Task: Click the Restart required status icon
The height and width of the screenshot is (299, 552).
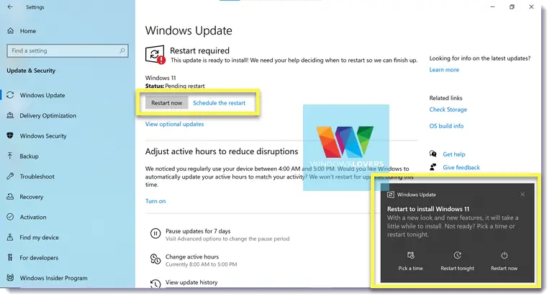Action: [155, 55]
